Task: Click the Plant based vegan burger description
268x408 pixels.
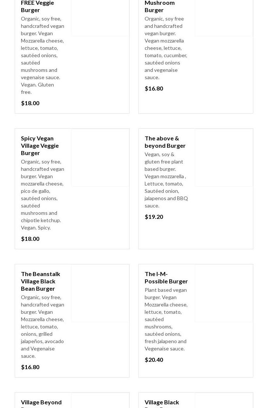Action: point(166,319)
